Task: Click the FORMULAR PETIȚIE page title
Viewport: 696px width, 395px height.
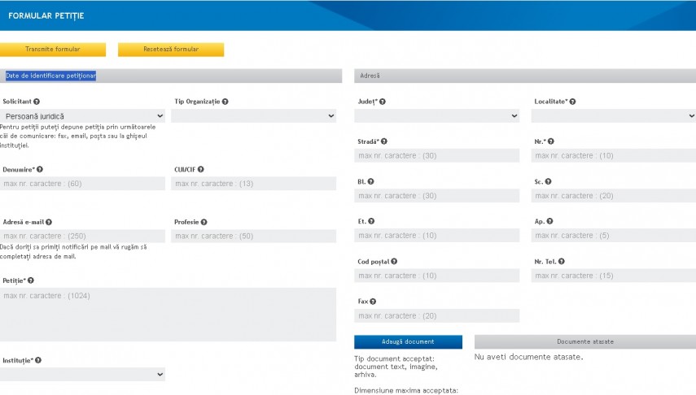Action: (x=46, y=16)
